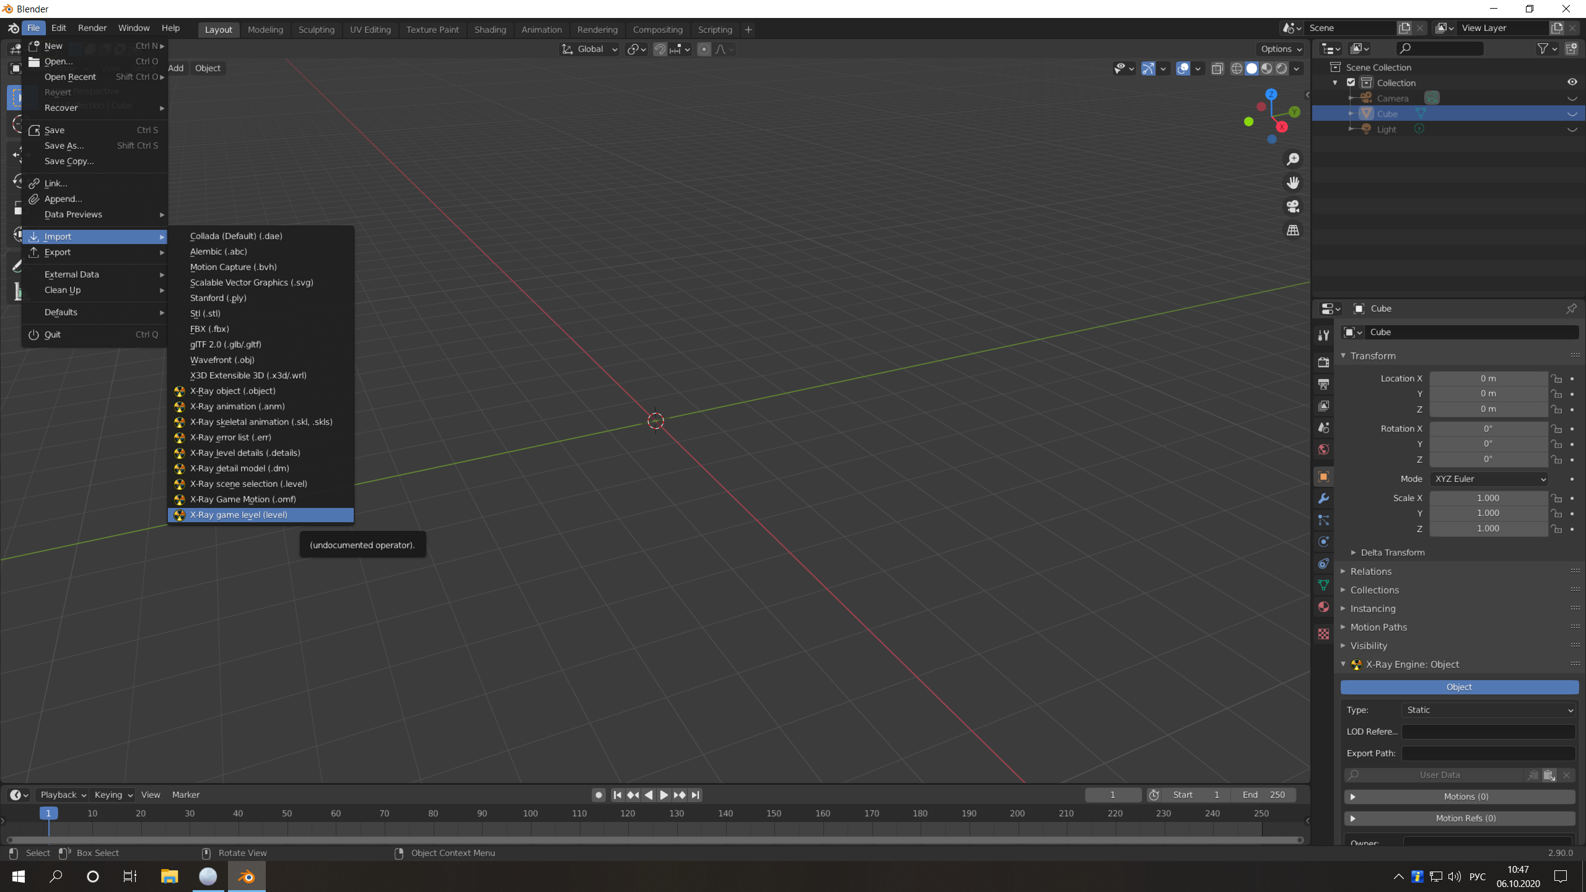The height and width of the screenshot is (892, 1586).
Task: Open the World properties tab icon
Action: (1324, 449)
